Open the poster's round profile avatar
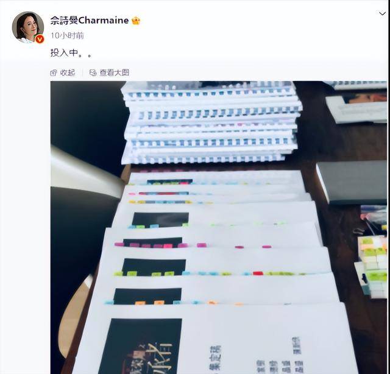This screenshot has height=374, width=390. coord(28,27)
